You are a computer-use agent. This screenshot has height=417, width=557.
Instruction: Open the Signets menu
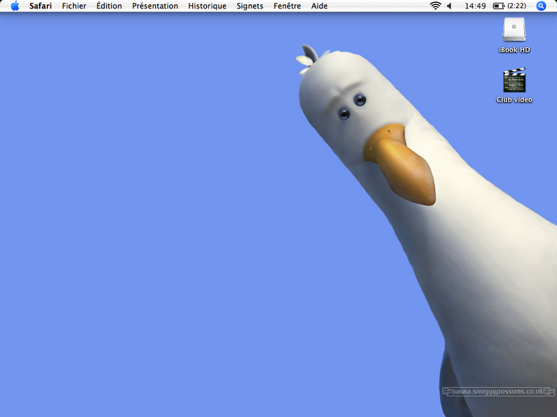click(x=250, y=6)
